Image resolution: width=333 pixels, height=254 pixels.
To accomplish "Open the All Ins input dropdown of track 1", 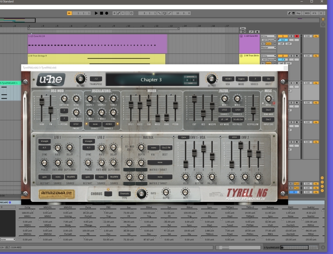I will tap(268, 36).
